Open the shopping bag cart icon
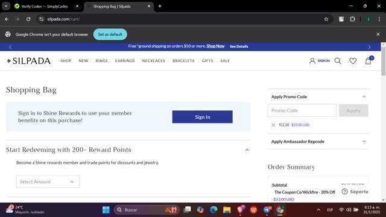 click(369, 60)
